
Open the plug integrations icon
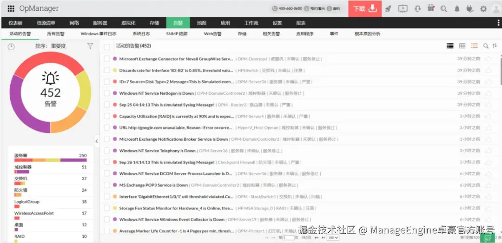click(470, 9)
